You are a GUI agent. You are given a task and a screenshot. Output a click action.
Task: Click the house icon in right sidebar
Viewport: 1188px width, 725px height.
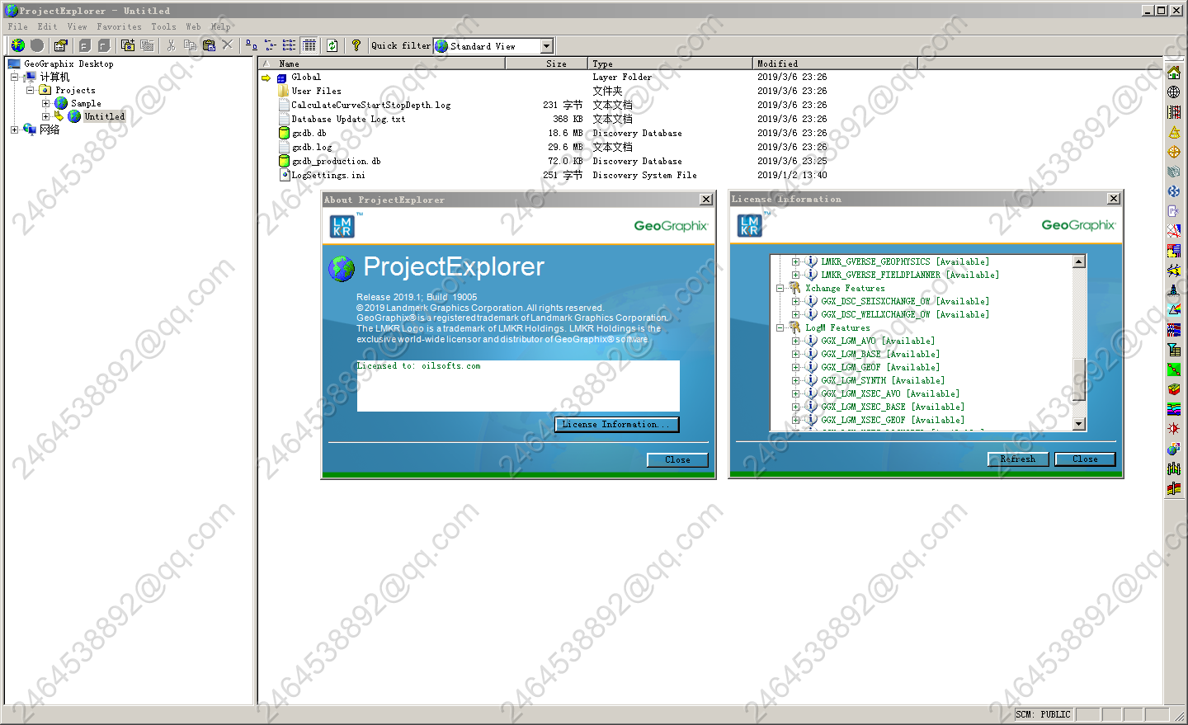coord(1174,73)
